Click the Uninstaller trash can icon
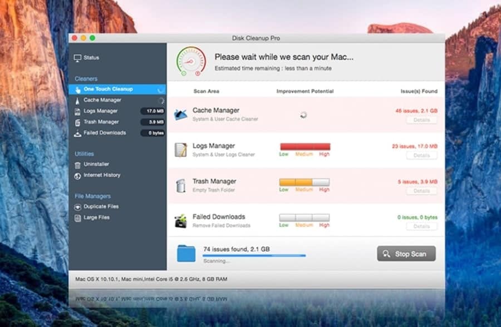Screen dimensions: 501x327 pyautogui.click(x=77, y=165)
